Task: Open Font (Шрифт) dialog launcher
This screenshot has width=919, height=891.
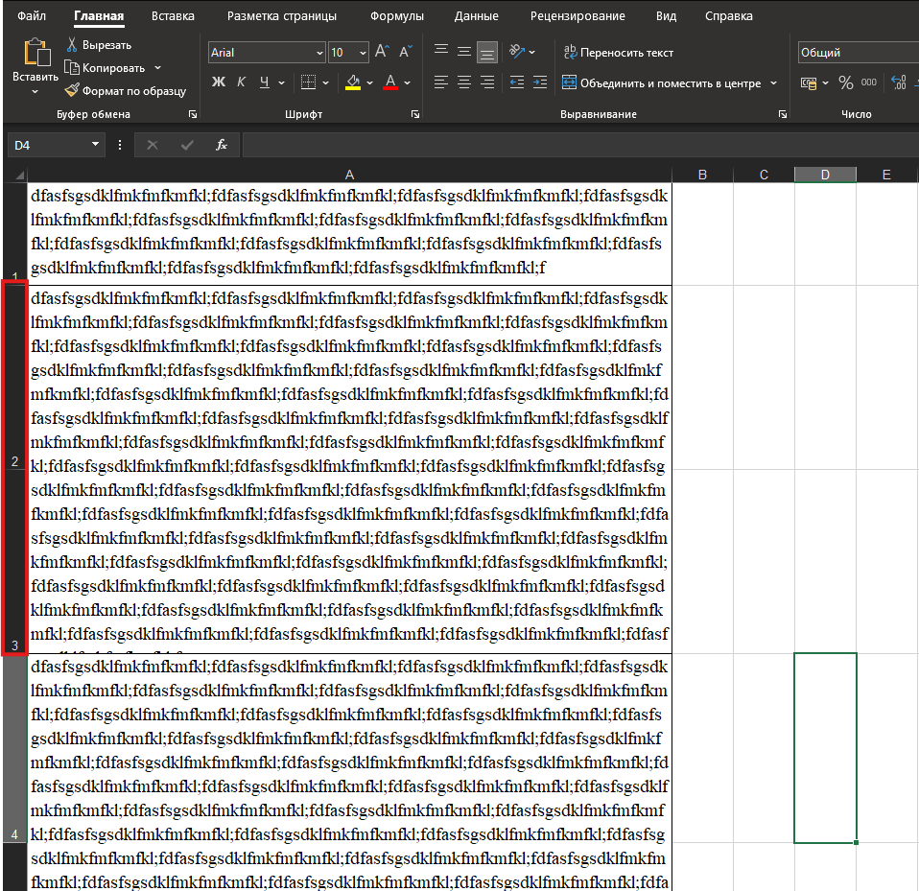Action: click(x=415, y=114)
